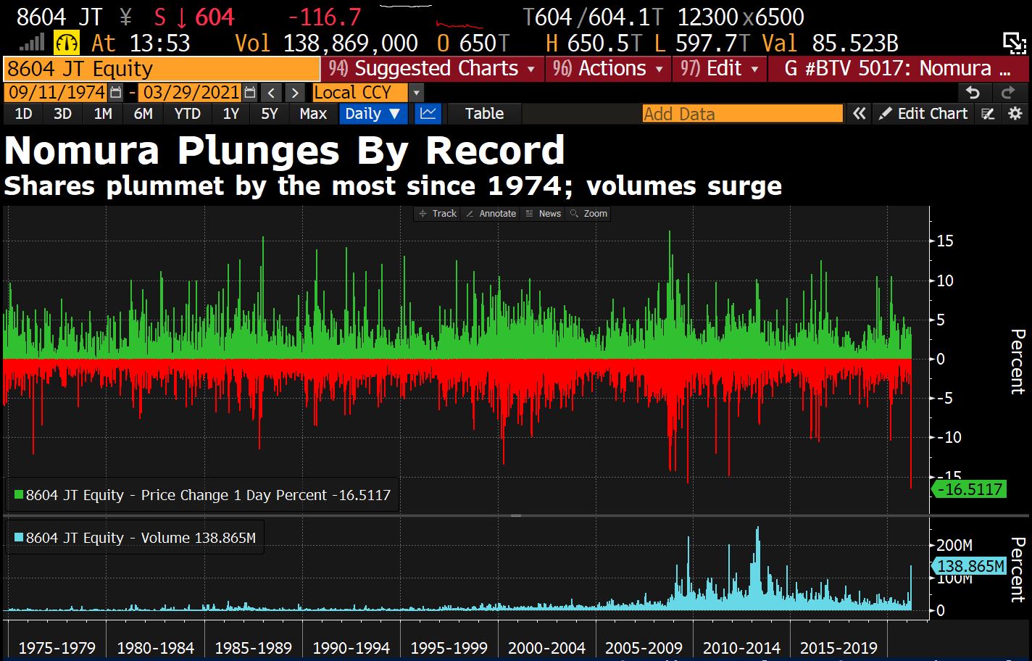
Task: Click the News tool in chart toolbar
Action: coord(543,214)
